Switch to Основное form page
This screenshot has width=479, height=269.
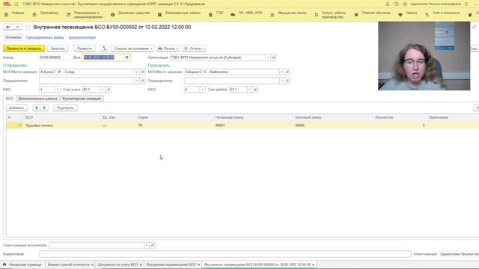(x=13, y=37)
